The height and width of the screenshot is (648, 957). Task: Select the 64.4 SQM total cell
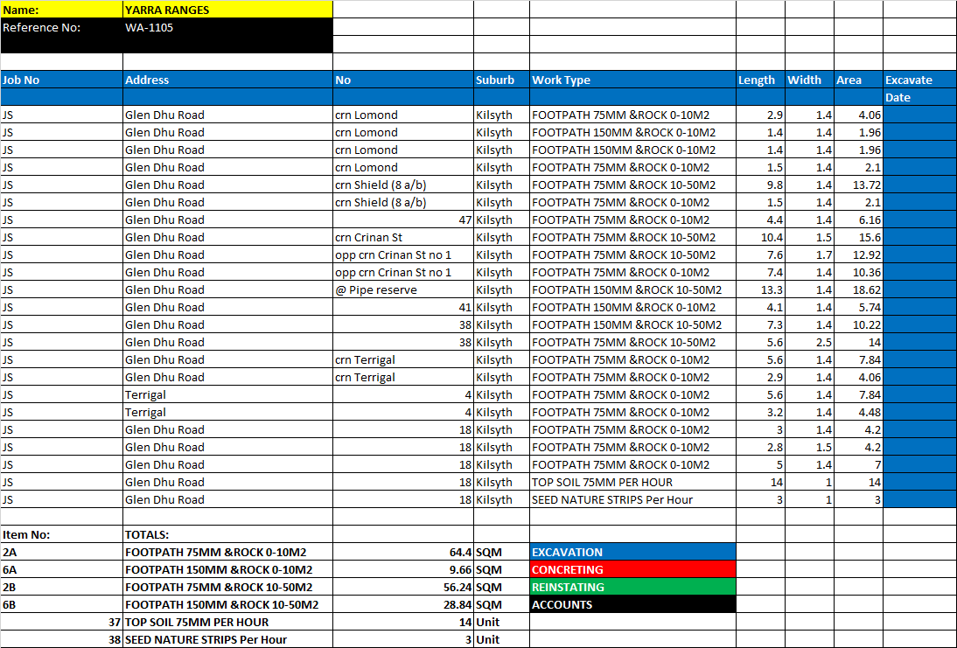pyautogui.click(x=402, y=552)
